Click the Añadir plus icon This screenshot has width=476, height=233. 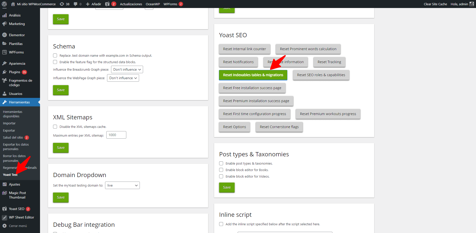tap(88, 4)
